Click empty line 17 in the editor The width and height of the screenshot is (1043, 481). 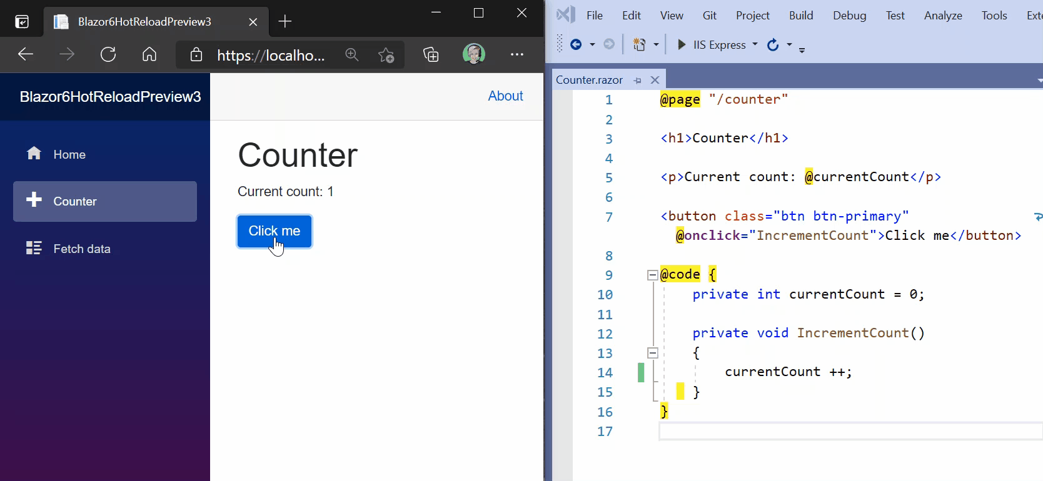(x=850, y=431)
